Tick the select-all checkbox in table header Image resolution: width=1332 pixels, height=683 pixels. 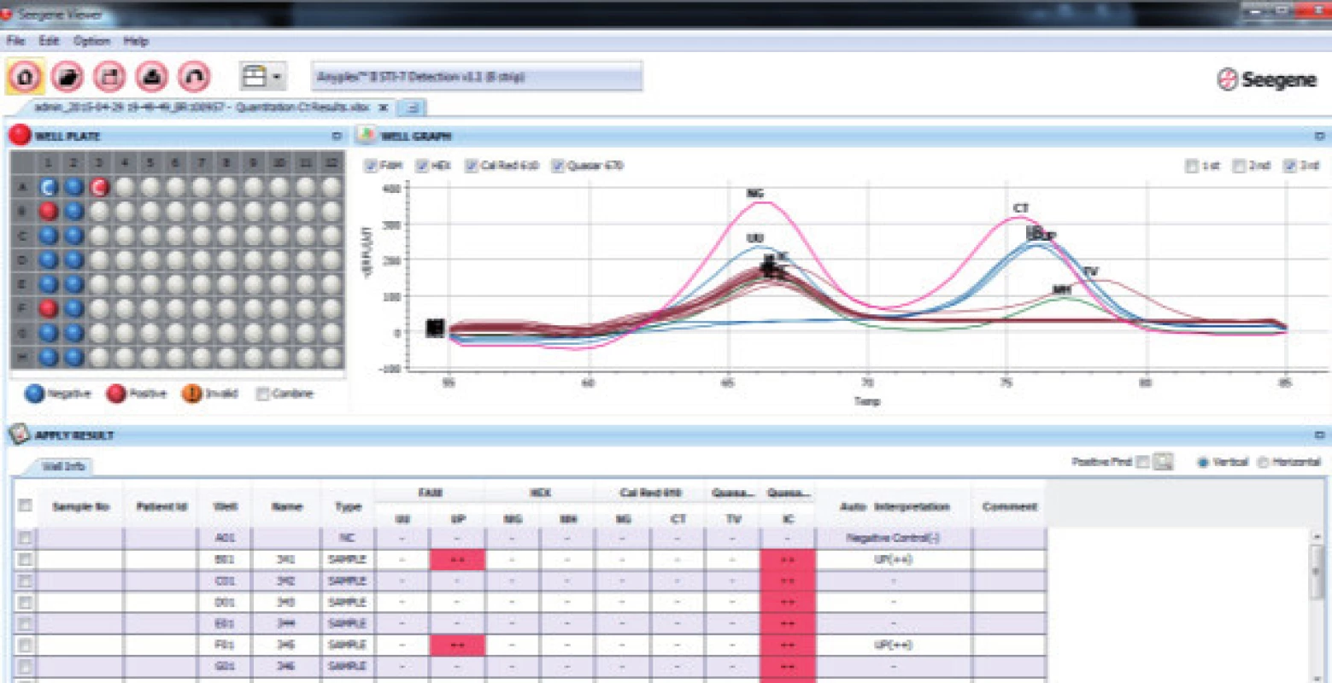[26, 505]
